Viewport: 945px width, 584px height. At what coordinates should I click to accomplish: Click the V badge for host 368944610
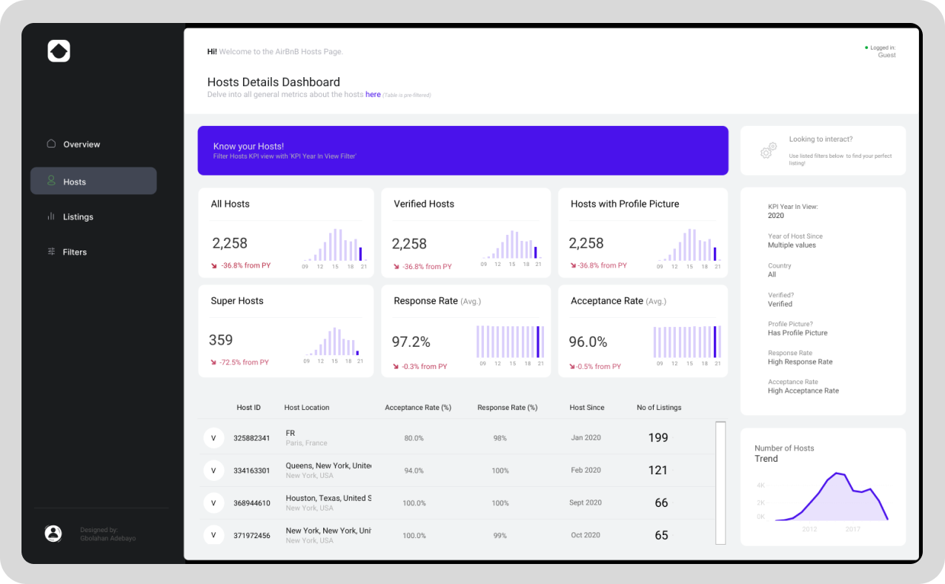(x=213, y=503)
